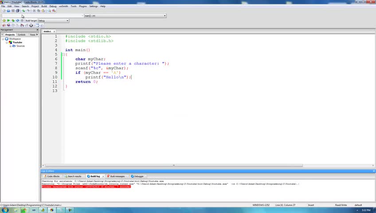Click the New file toolbar icon
Image resolution: width=376 pixels, height=213 pixels.
(x=4, y=11)
